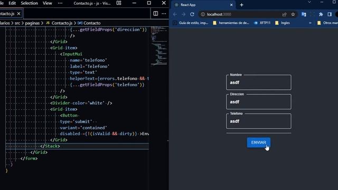Open the browser tab search chevron
Viewport: 338px width, 190px height.
pos(309,2)
